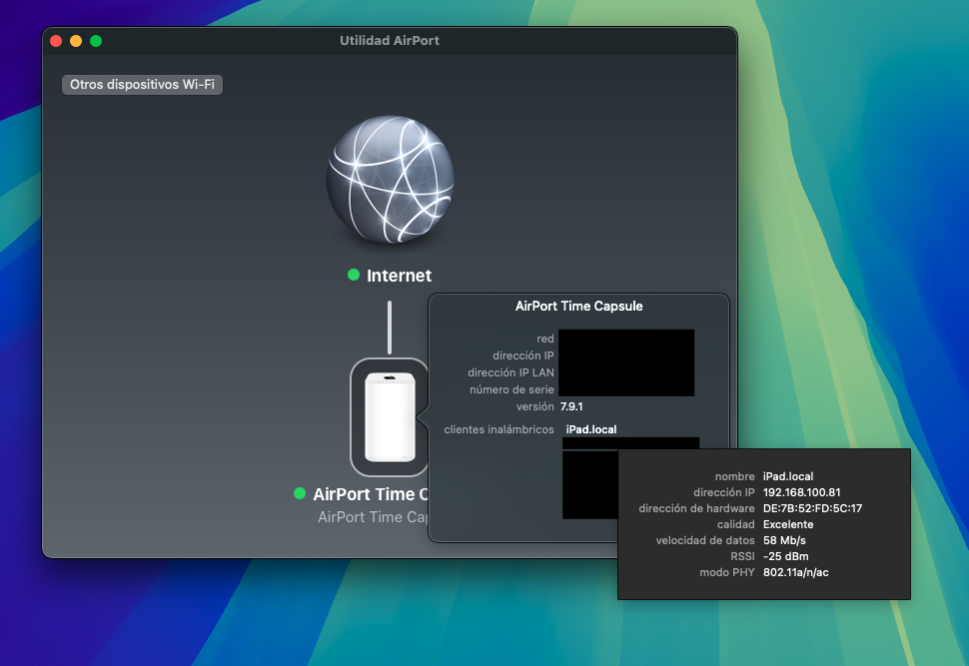Click the velocidad de datos label

705,540
